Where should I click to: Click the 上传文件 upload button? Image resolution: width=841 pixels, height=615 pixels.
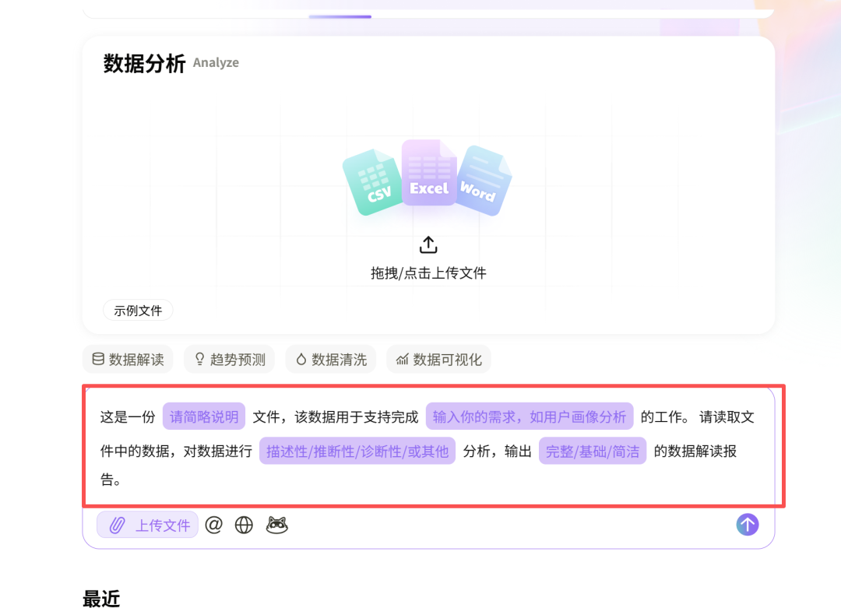pos(147,525)
